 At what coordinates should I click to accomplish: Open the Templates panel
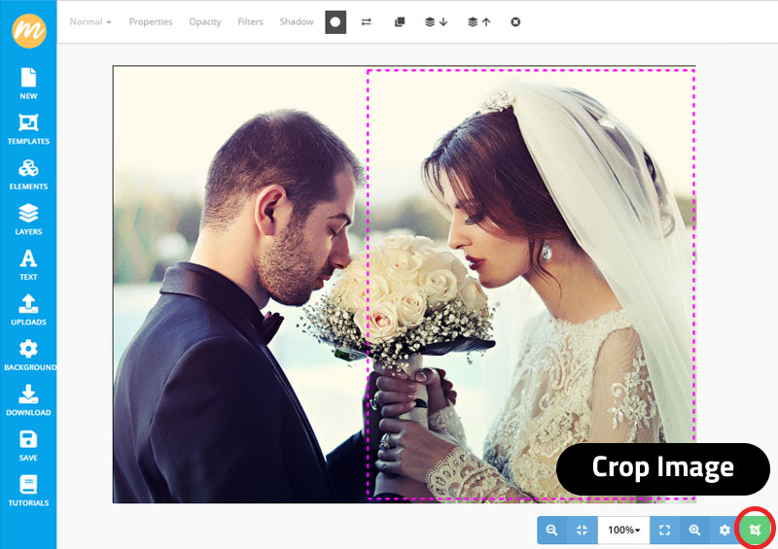pos(28,129)
